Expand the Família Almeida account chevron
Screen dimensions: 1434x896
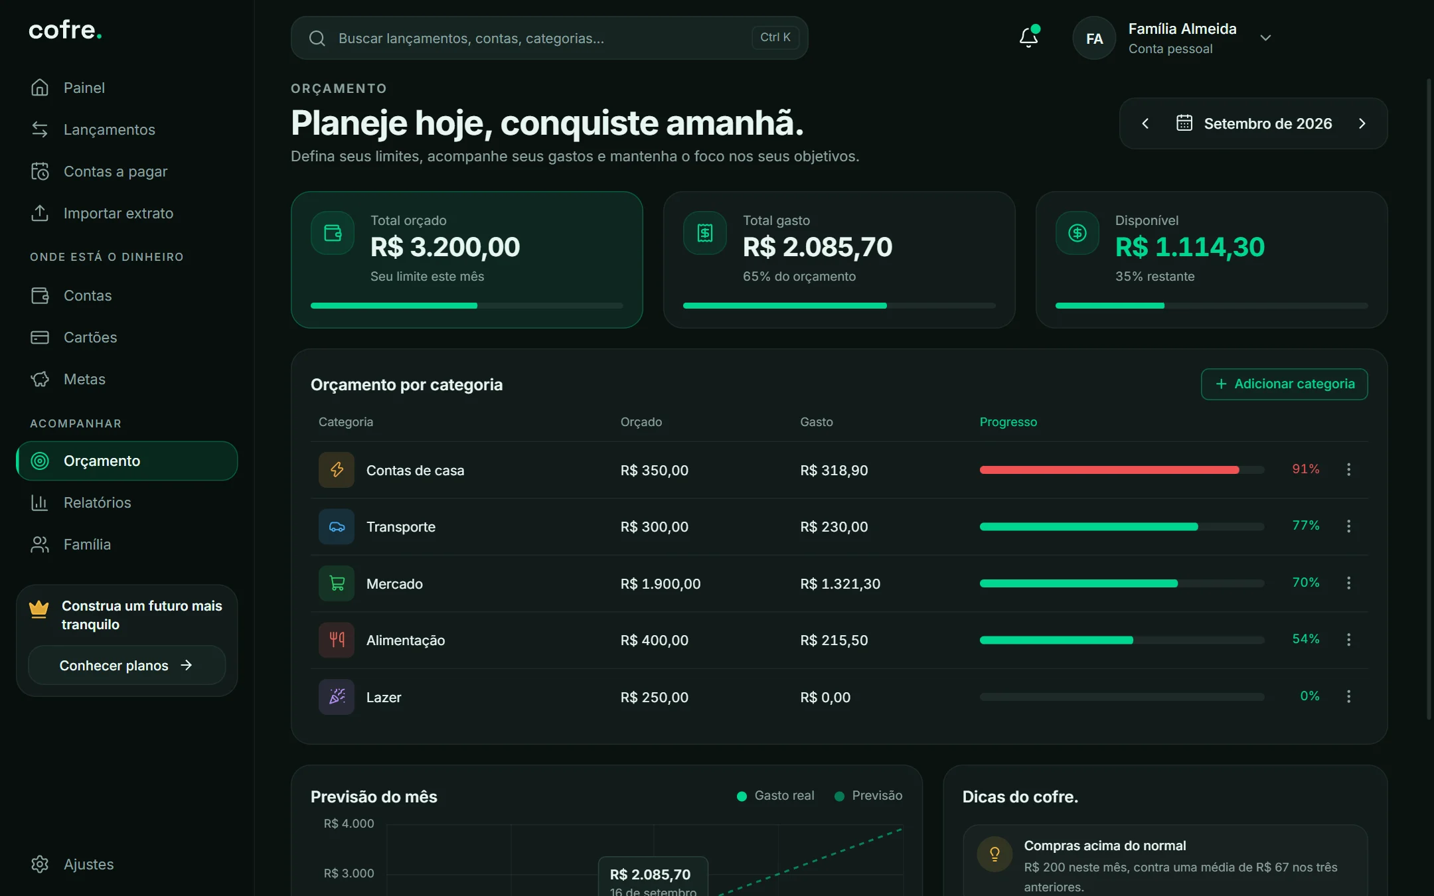point(1265,38)
